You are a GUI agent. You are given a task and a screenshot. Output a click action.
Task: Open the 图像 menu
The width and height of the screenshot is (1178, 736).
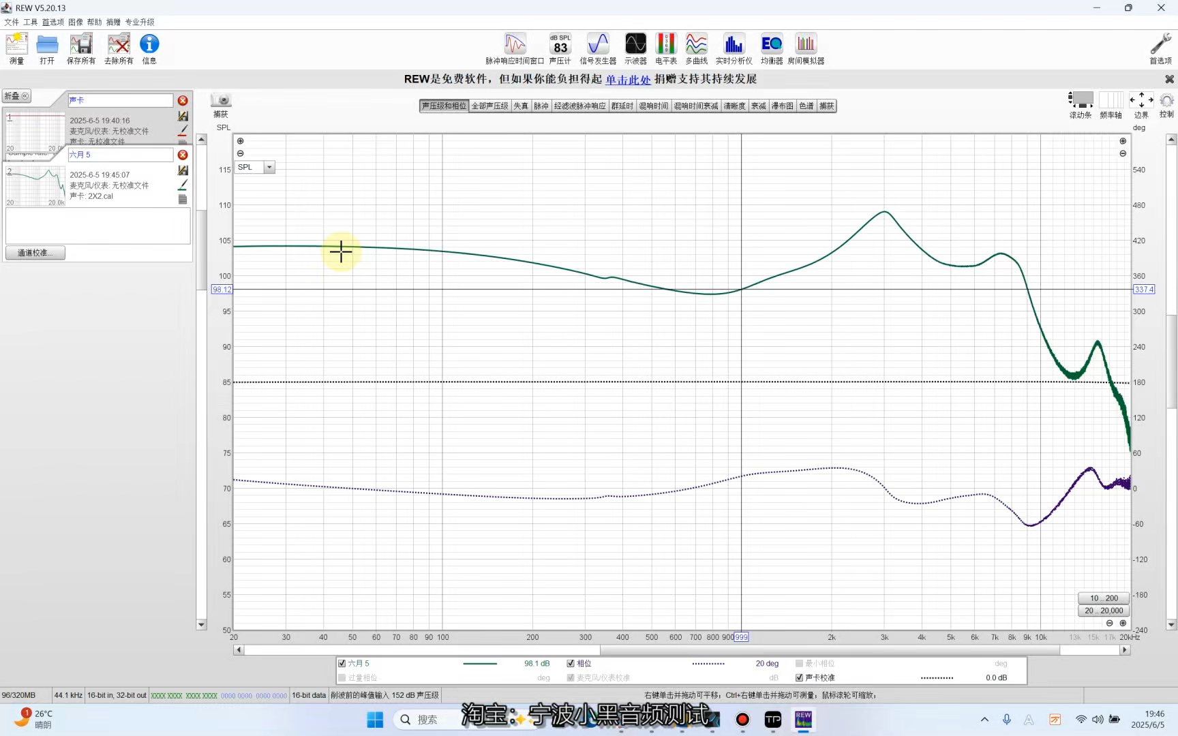click(76, 22)
